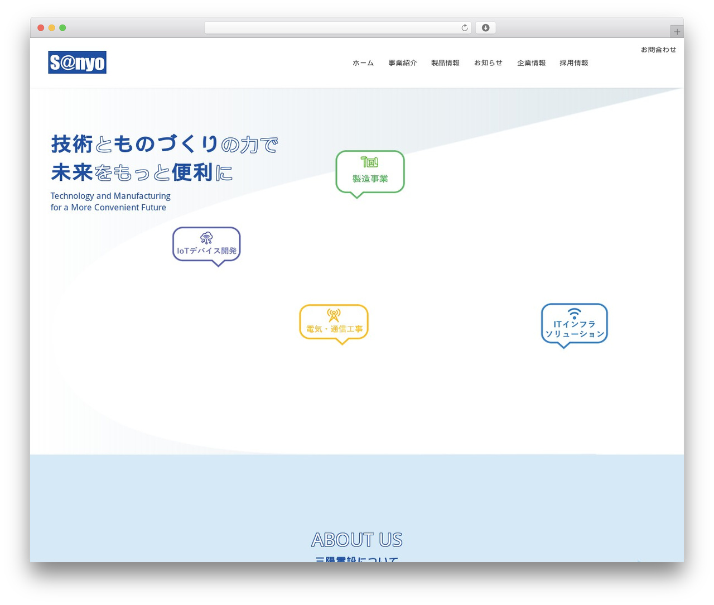714x605 pixels.
Task: Go to 製品情報 page
Action: [x=445, y=63]
